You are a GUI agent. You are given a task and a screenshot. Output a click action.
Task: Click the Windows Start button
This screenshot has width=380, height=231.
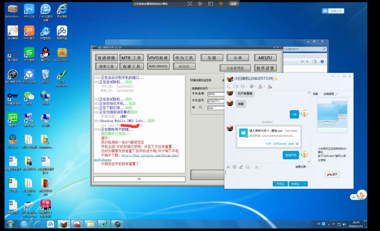click(x=10, y=224)
